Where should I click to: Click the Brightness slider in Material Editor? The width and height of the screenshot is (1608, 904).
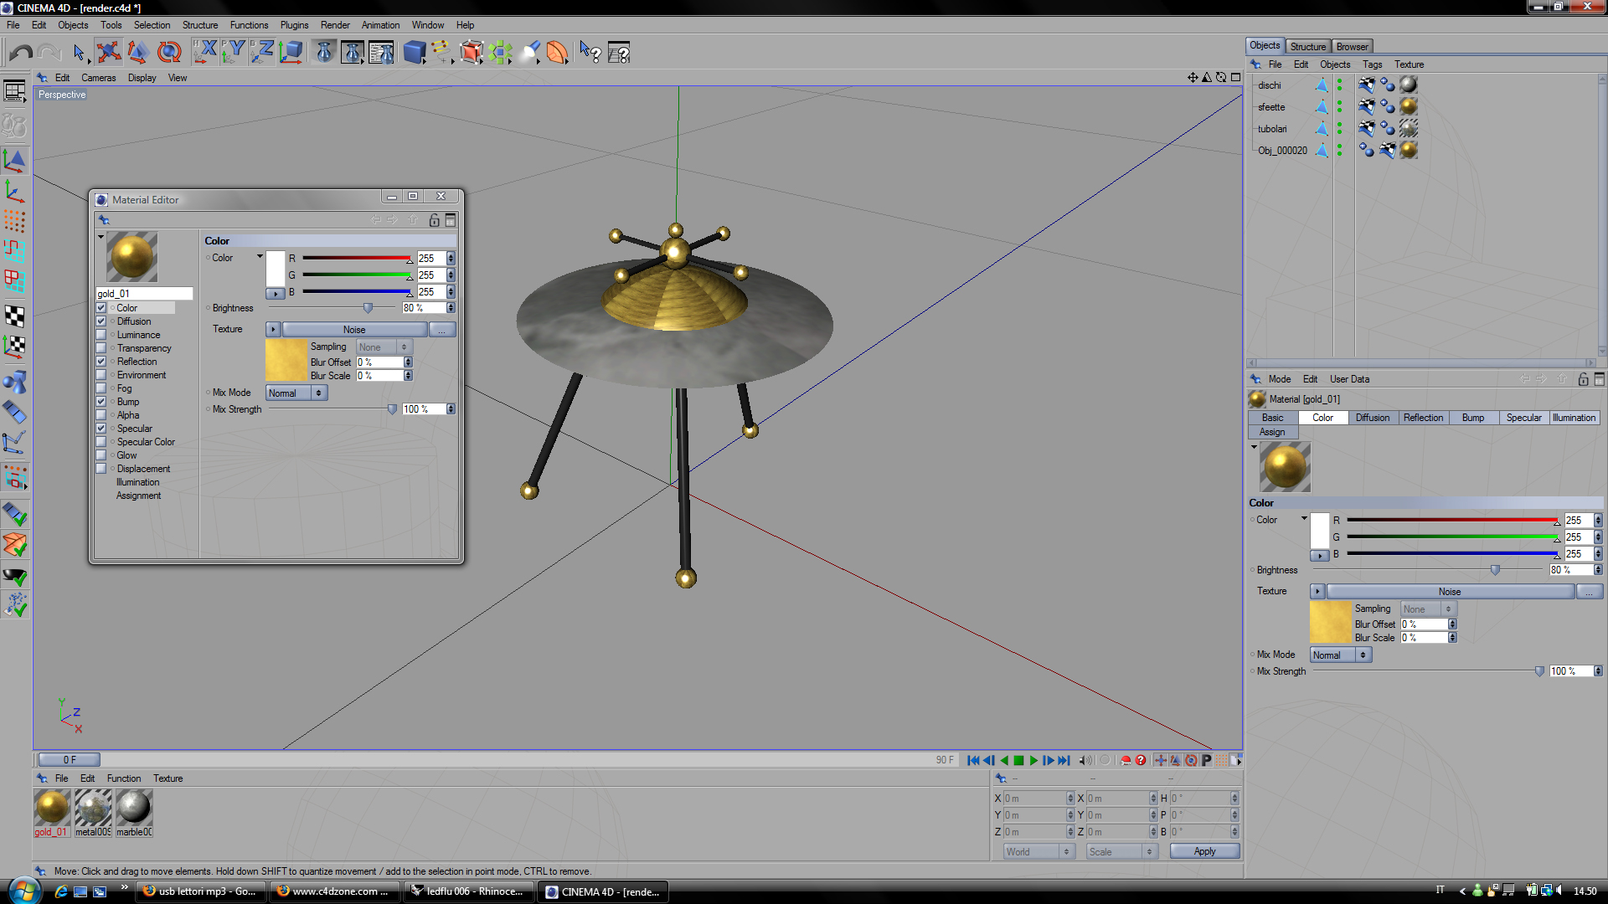tap(368, 308)
